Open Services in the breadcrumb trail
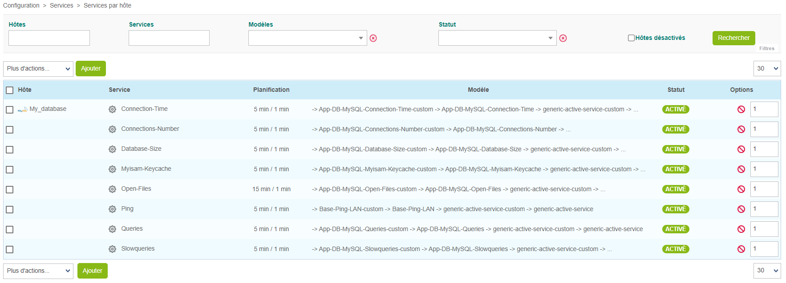The width and height of the screenshot is (786, 283). (61, 5)
